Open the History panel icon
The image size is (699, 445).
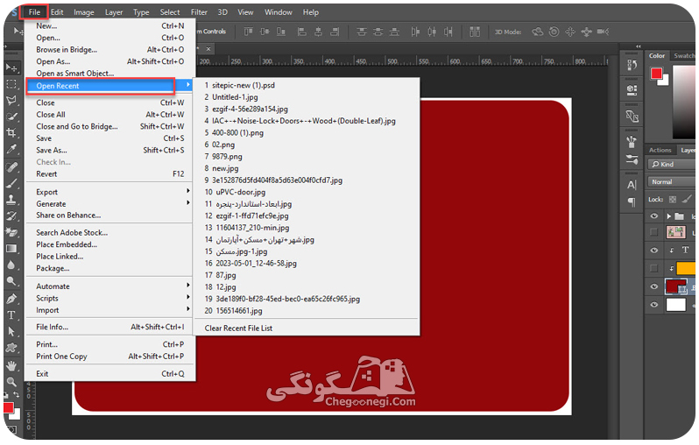coord(632,65)
